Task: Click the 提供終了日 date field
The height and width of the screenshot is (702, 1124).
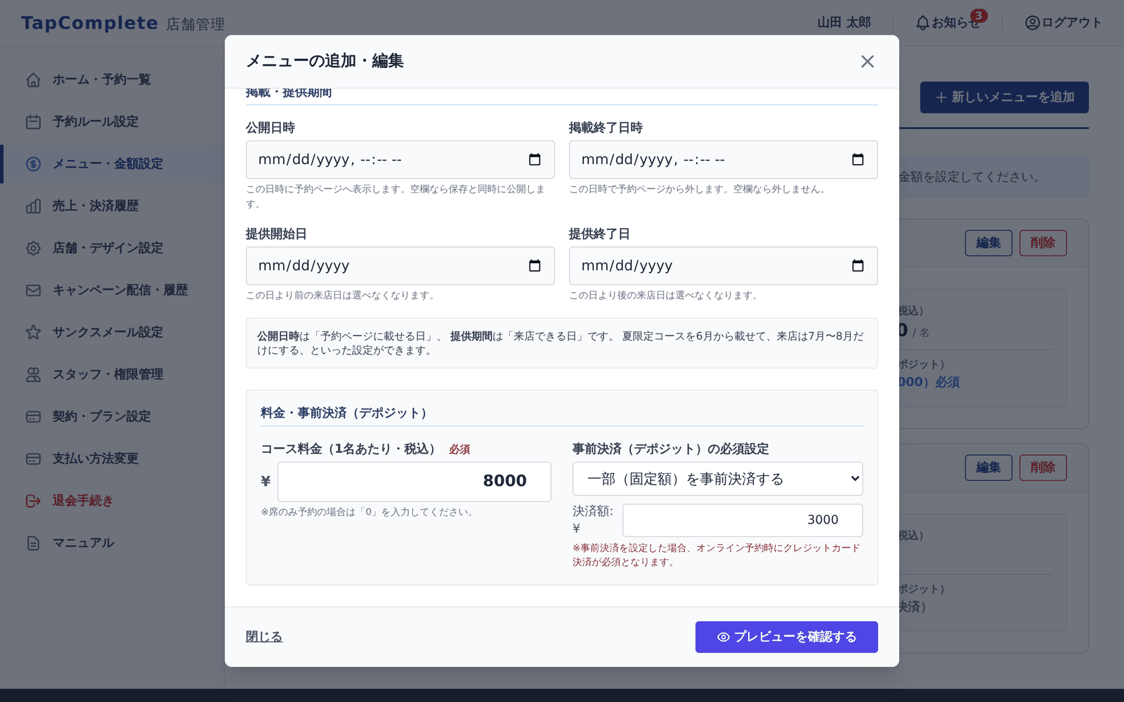Action: [723, 265]
